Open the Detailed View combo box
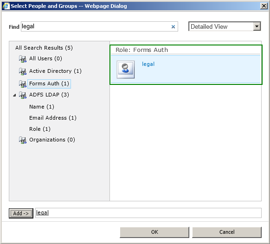270x244 pixels. (225, 26)
